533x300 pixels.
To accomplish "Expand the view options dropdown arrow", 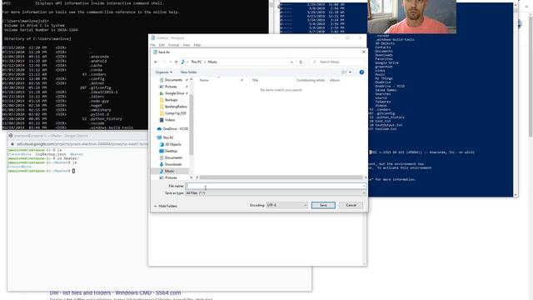I will point(350,72).
